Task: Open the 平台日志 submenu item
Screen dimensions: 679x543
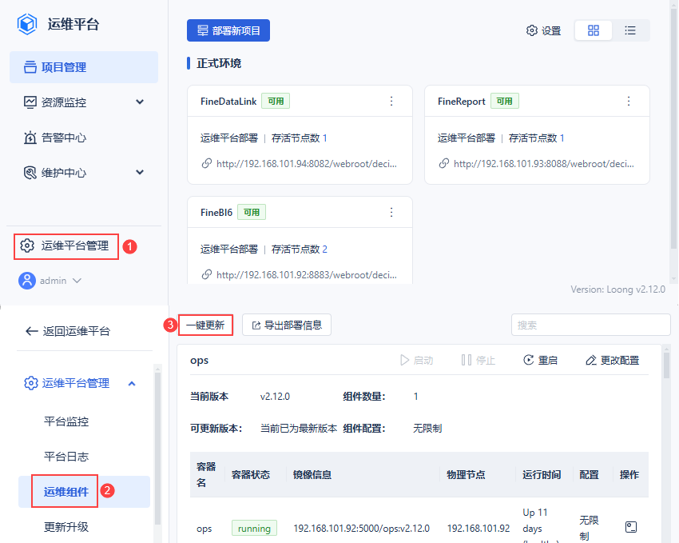Action: 66,457
